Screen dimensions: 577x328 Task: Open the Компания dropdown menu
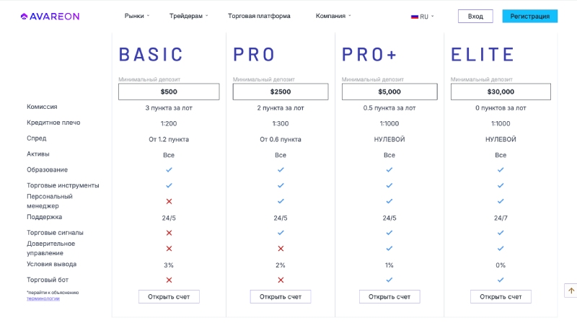[333, 16]
